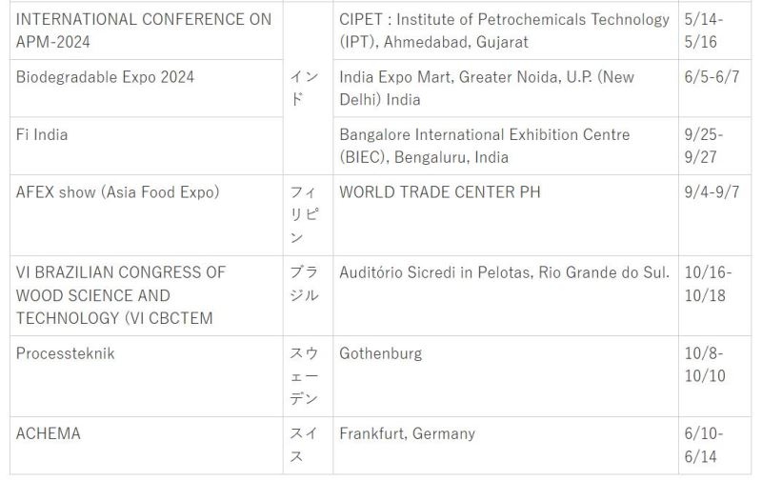The height and width of the screenshot is (482, 762).
Task: Click the ブラジル country cell
Action: [304, 283]
